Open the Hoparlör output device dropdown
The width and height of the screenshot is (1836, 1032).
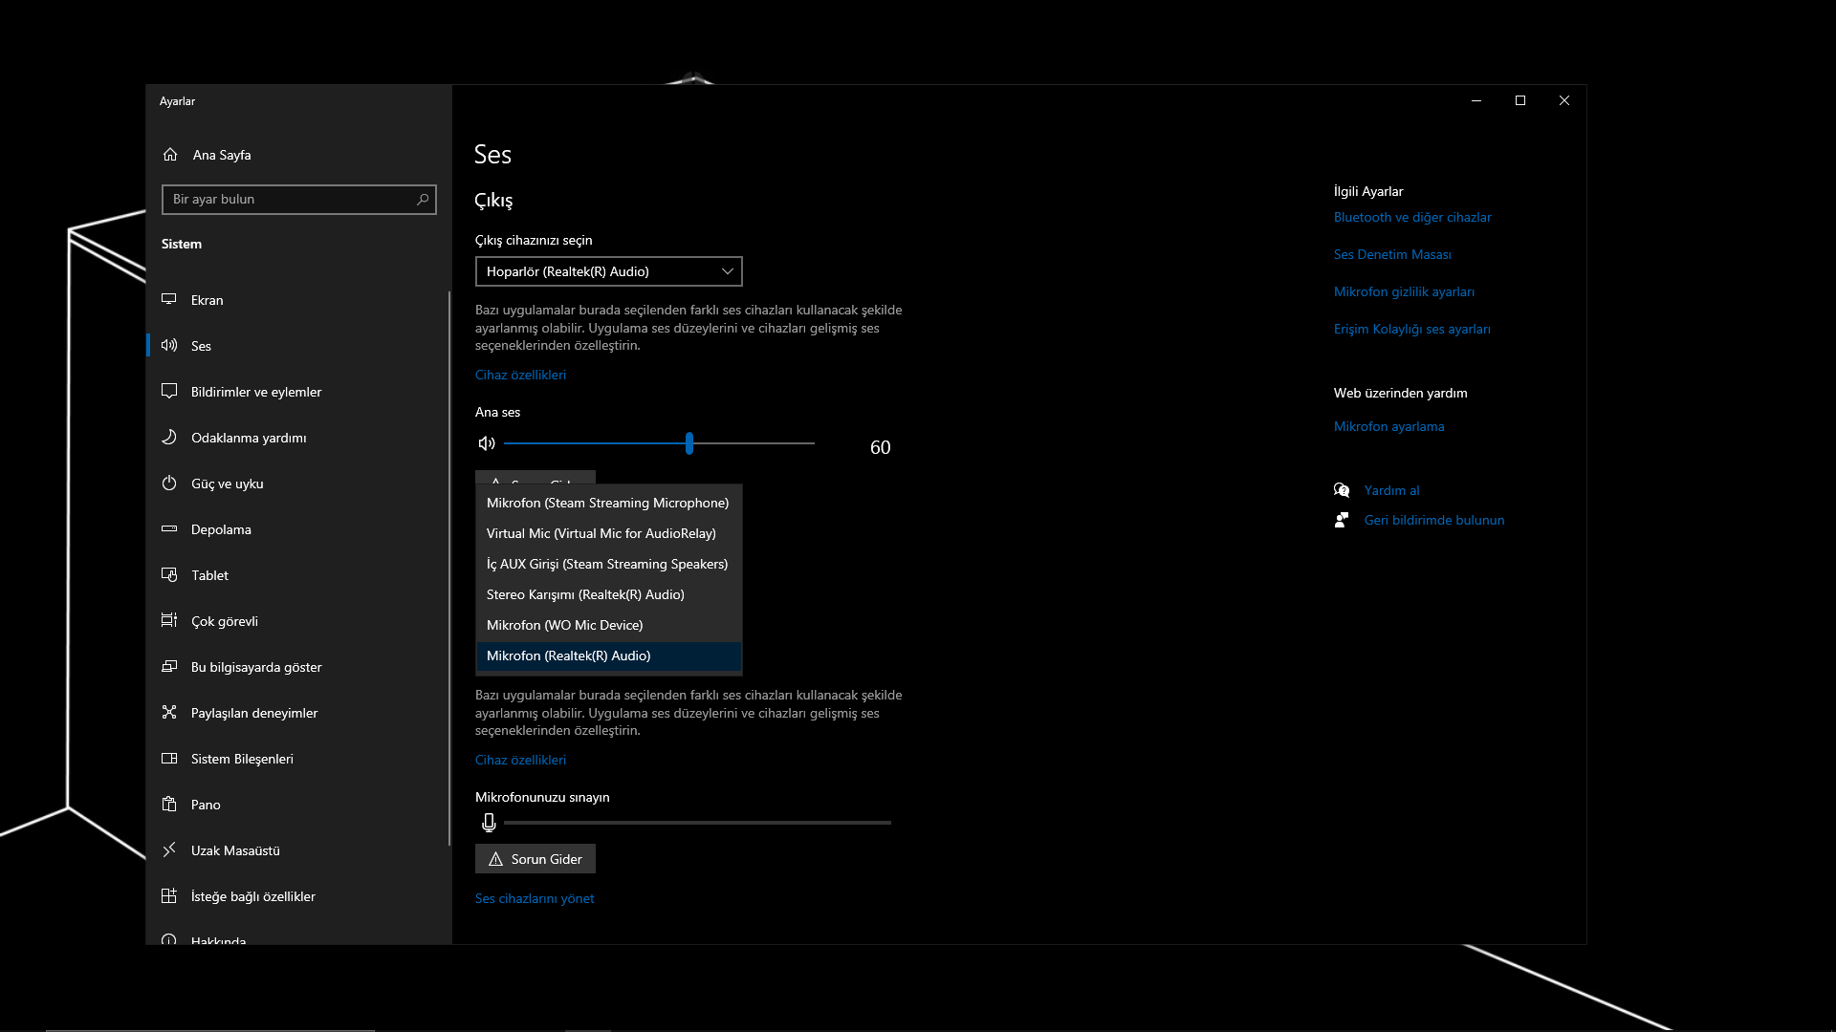click(x=608, y=271)
